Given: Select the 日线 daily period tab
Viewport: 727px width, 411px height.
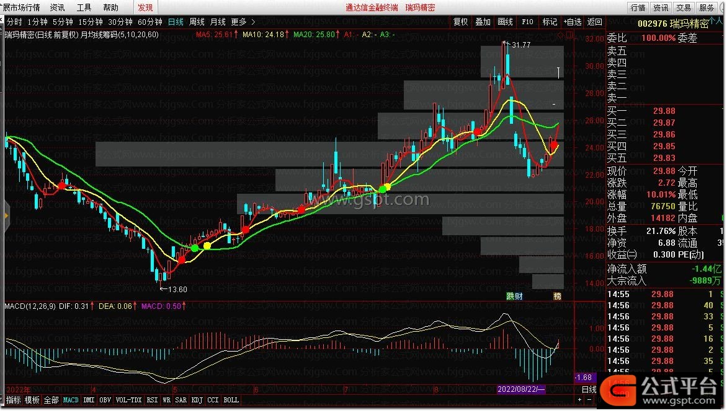Looking at the screenshot, I should 176,22.
